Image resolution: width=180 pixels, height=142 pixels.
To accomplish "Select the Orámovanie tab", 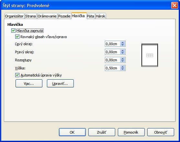I will (47, 16).
